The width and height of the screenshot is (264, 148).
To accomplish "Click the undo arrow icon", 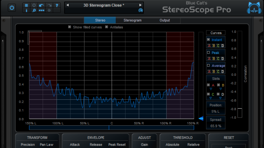I will coord(41,5).
